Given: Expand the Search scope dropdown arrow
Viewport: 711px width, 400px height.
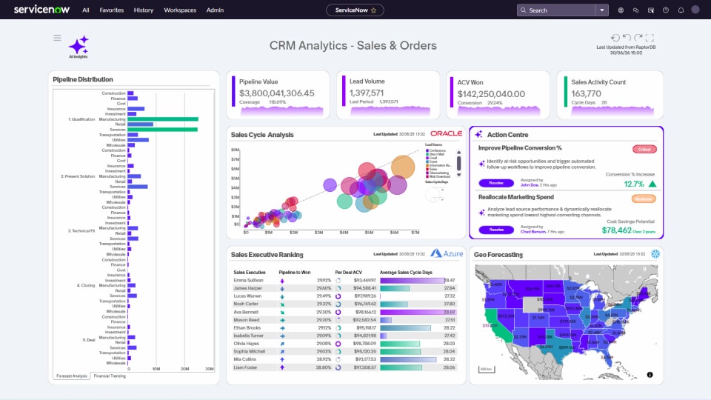Looking at the screenshot, I should pos(601,10).
